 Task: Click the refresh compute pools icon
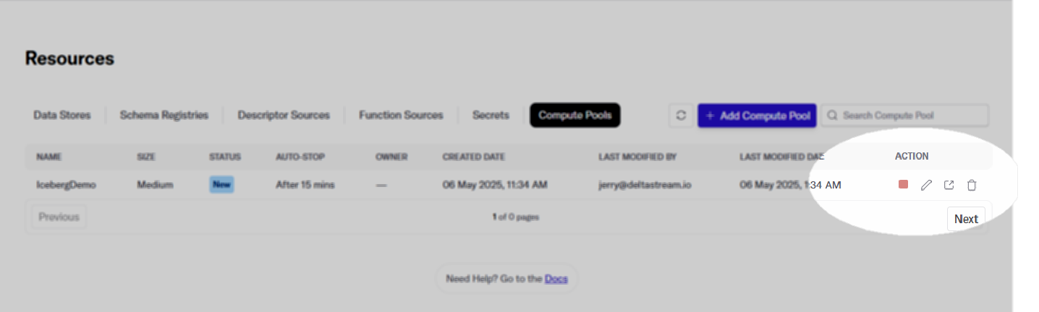681,116
